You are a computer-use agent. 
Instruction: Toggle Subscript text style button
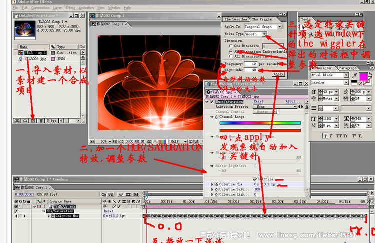tap(360, 136)
